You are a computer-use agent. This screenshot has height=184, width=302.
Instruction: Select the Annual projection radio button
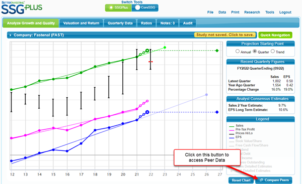pyautogui.click(x=238, y=51)
